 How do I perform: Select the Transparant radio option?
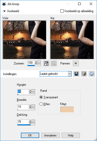[x=41, y=97]
